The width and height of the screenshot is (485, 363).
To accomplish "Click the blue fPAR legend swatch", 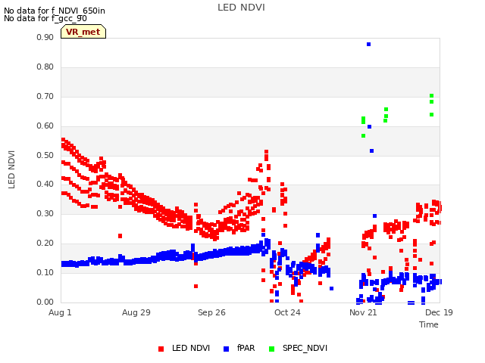I will [226, 349].
